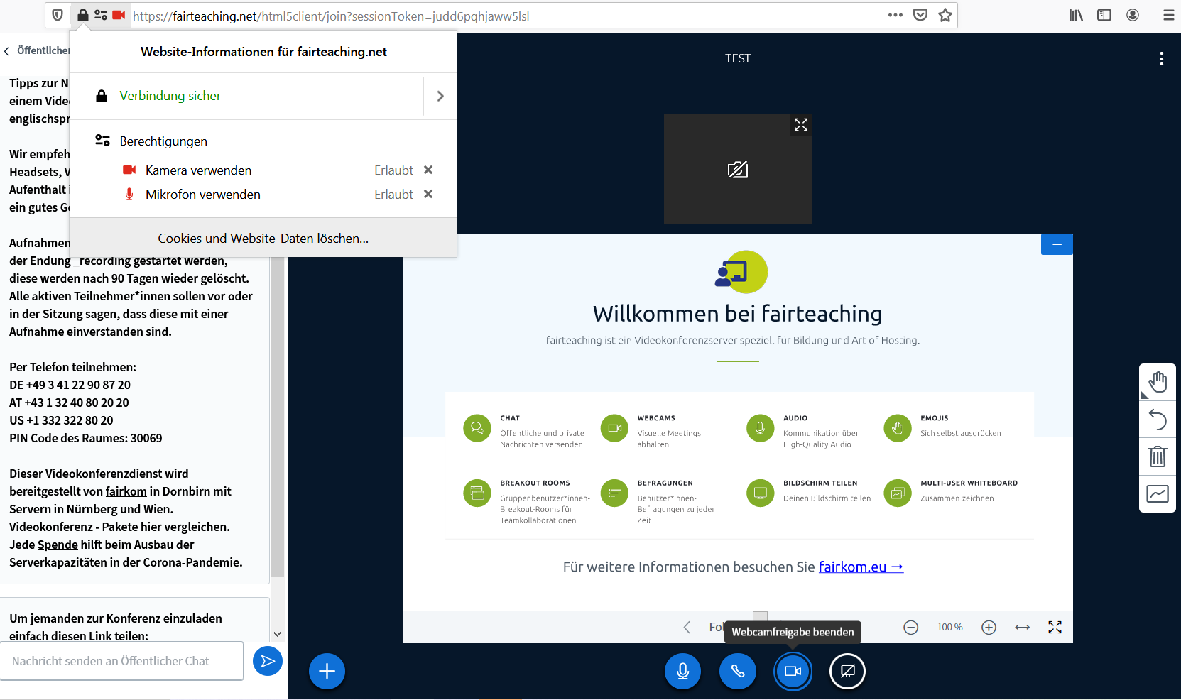The height and width of the screenshot is (700, 1181).
Task: Reset zoom at 100 % label
Action: point(950,627)
